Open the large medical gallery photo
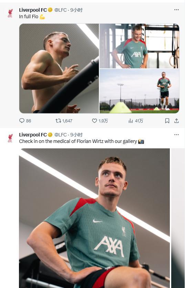185x288 pixels. pos(94,218)
